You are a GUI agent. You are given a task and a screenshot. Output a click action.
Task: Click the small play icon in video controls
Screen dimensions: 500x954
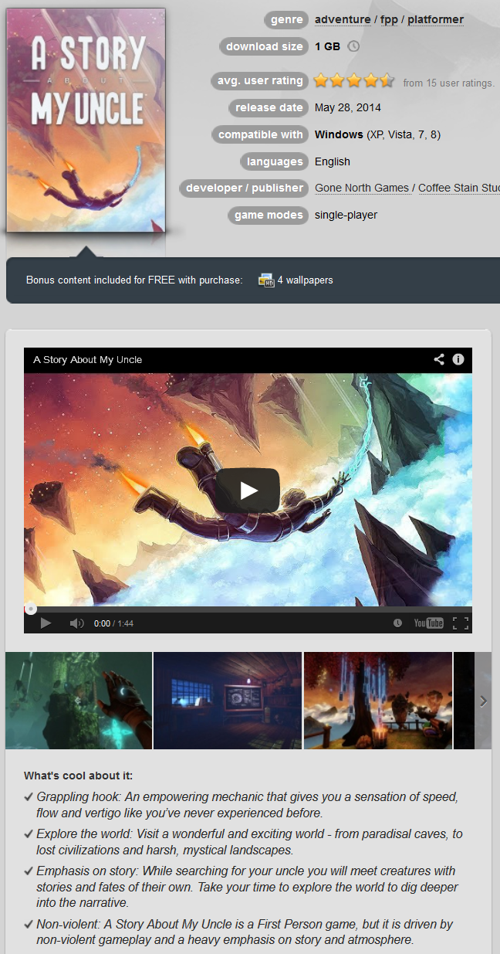tap(46, 623)
